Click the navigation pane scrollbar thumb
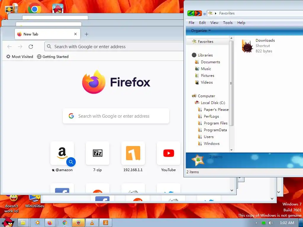The height and width of the screenshot is (227, 303). [231, 83]
